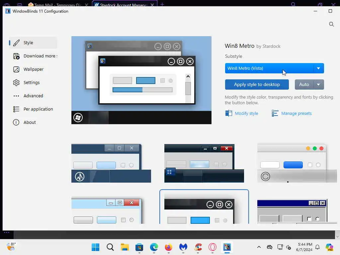Image resolution: width=340 pixels, height=255 pixels.
Task: Open Firefox from taskbar
Action: click(x=168, y=247)
